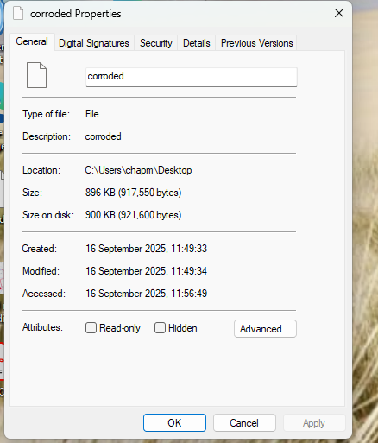Close the corroded Properties window
This screenshot has width=378, height=443.
339,13
